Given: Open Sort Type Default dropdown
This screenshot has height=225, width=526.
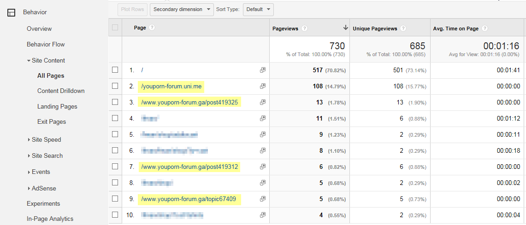Looking at the screenshot, I should pyautogui.click(x=258, y=9).
